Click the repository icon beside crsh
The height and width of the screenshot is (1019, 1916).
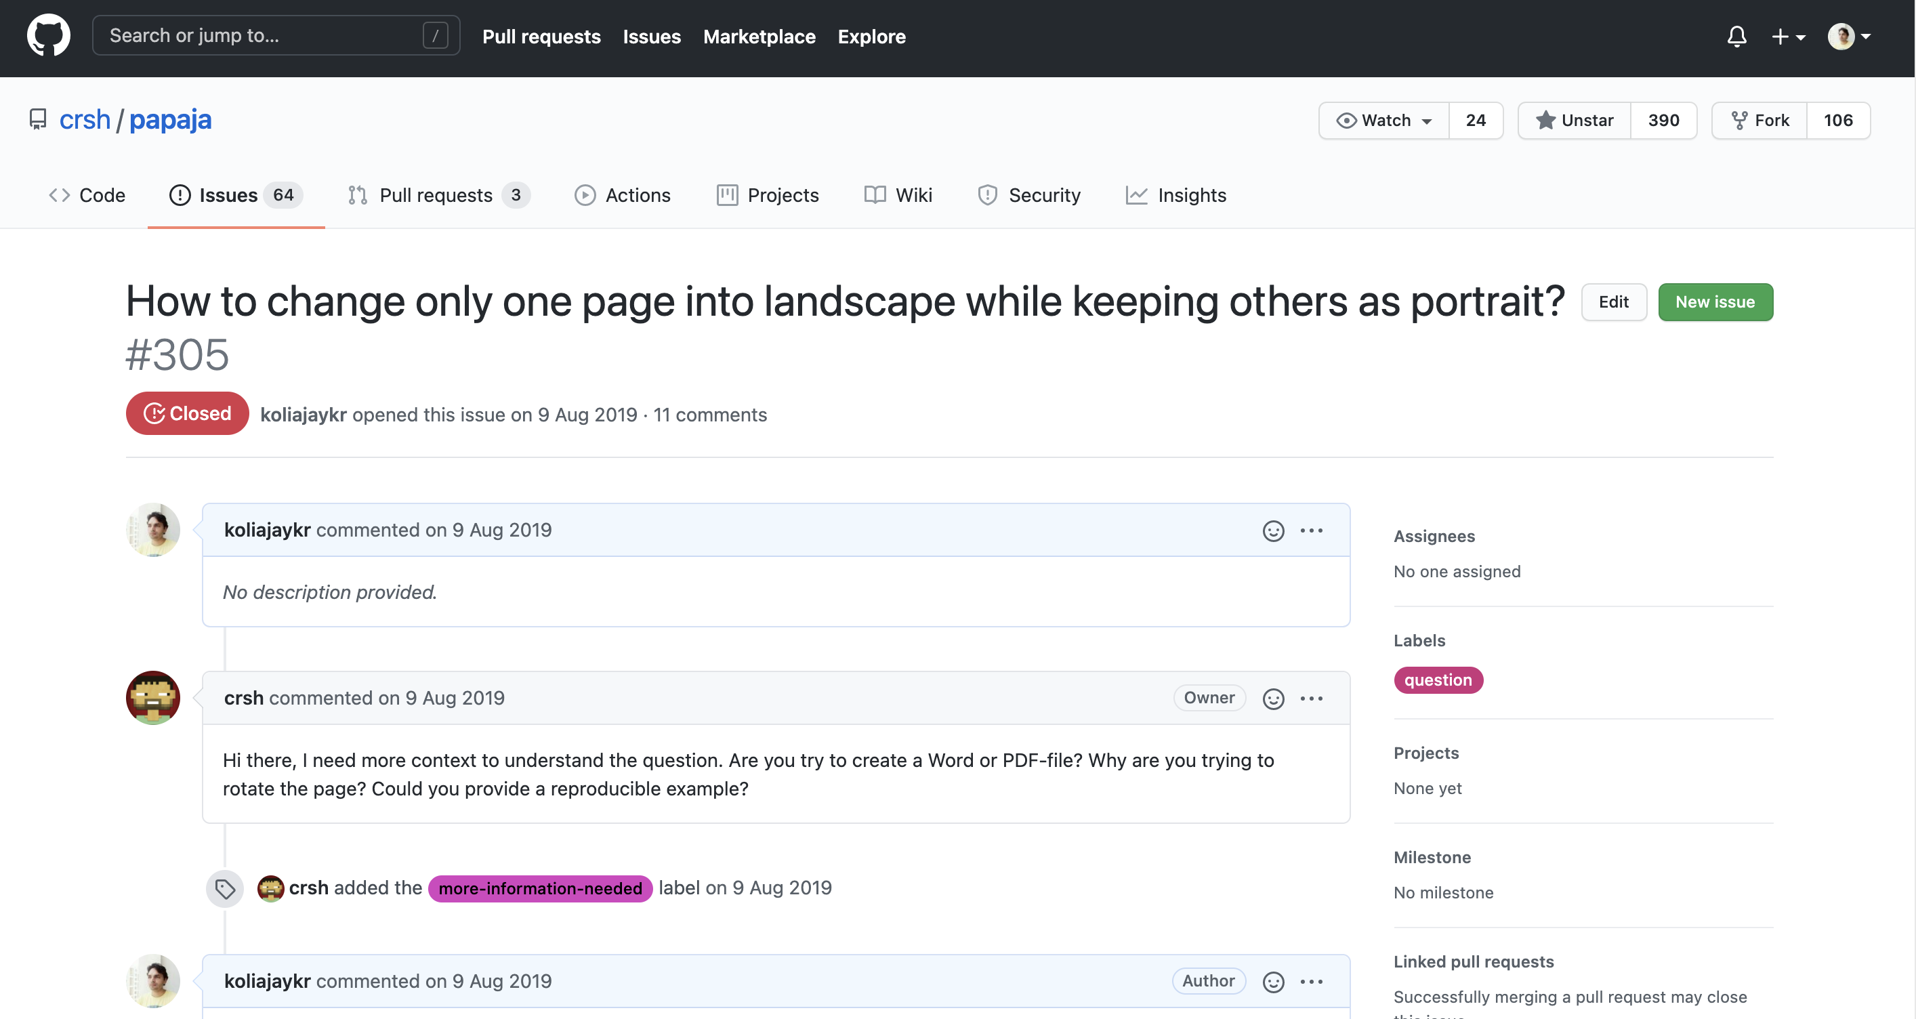[x=38, y=120]
